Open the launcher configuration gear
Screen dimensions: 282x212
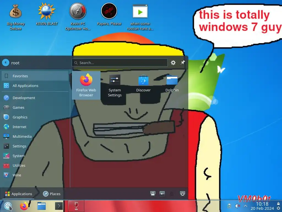pyautogui.click(x=173, y=63)
